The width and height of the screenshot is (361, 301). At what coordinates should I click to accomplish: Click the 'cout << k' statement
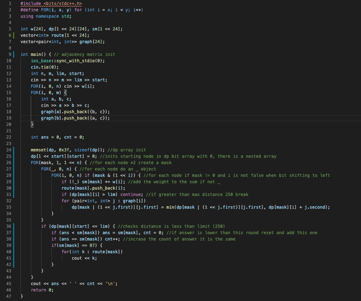tap(84, 258)
